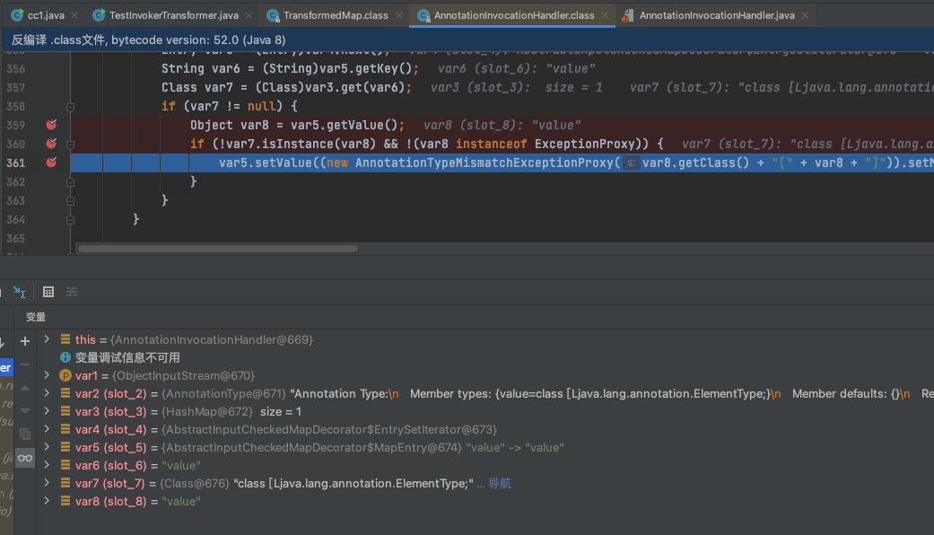Click the AnnotationInvocationHandler.java file icon
The height and width of the screenshot is (535, 934).
[628, 15]
